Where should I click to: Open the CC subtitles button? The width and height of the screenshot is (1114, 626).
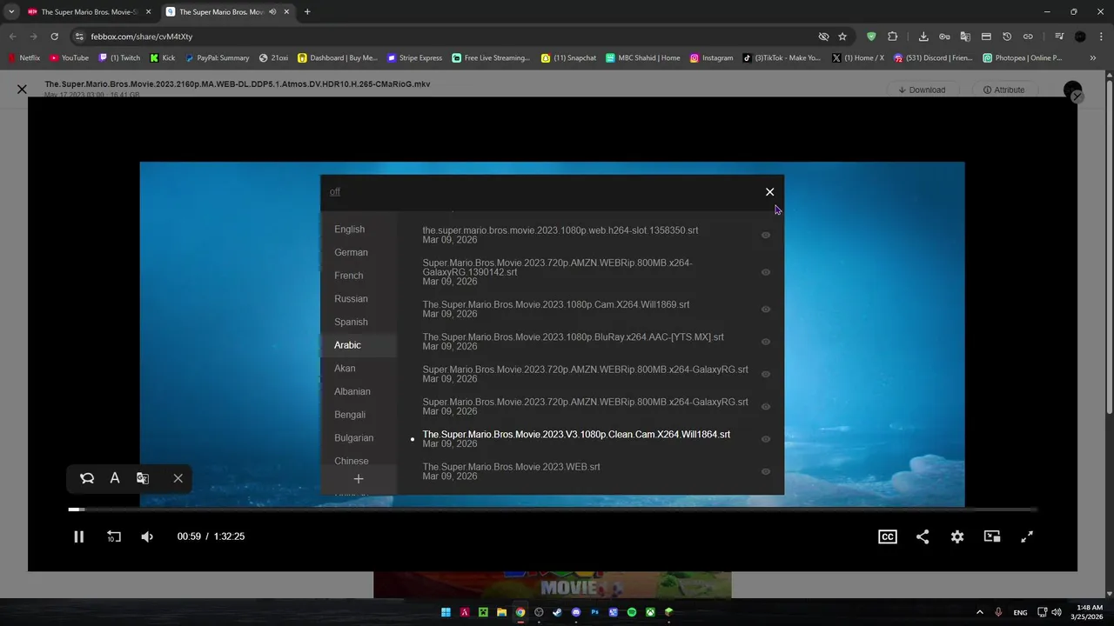point(888,536)
